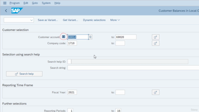Screen dimensions: 199x112
Task: Click selection options icon beside Customer account
Action: click(x=63, y=37)
